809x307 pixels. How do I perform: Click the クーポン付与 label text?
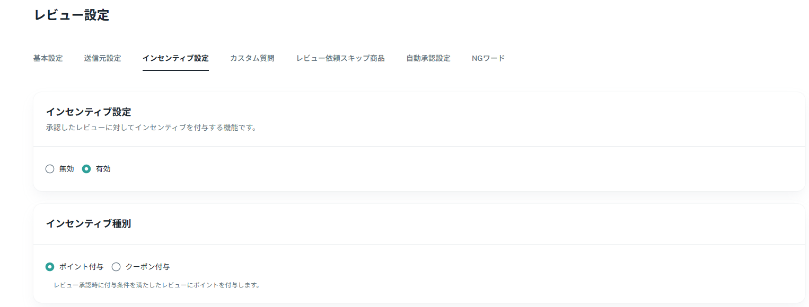tap(147, 267)
